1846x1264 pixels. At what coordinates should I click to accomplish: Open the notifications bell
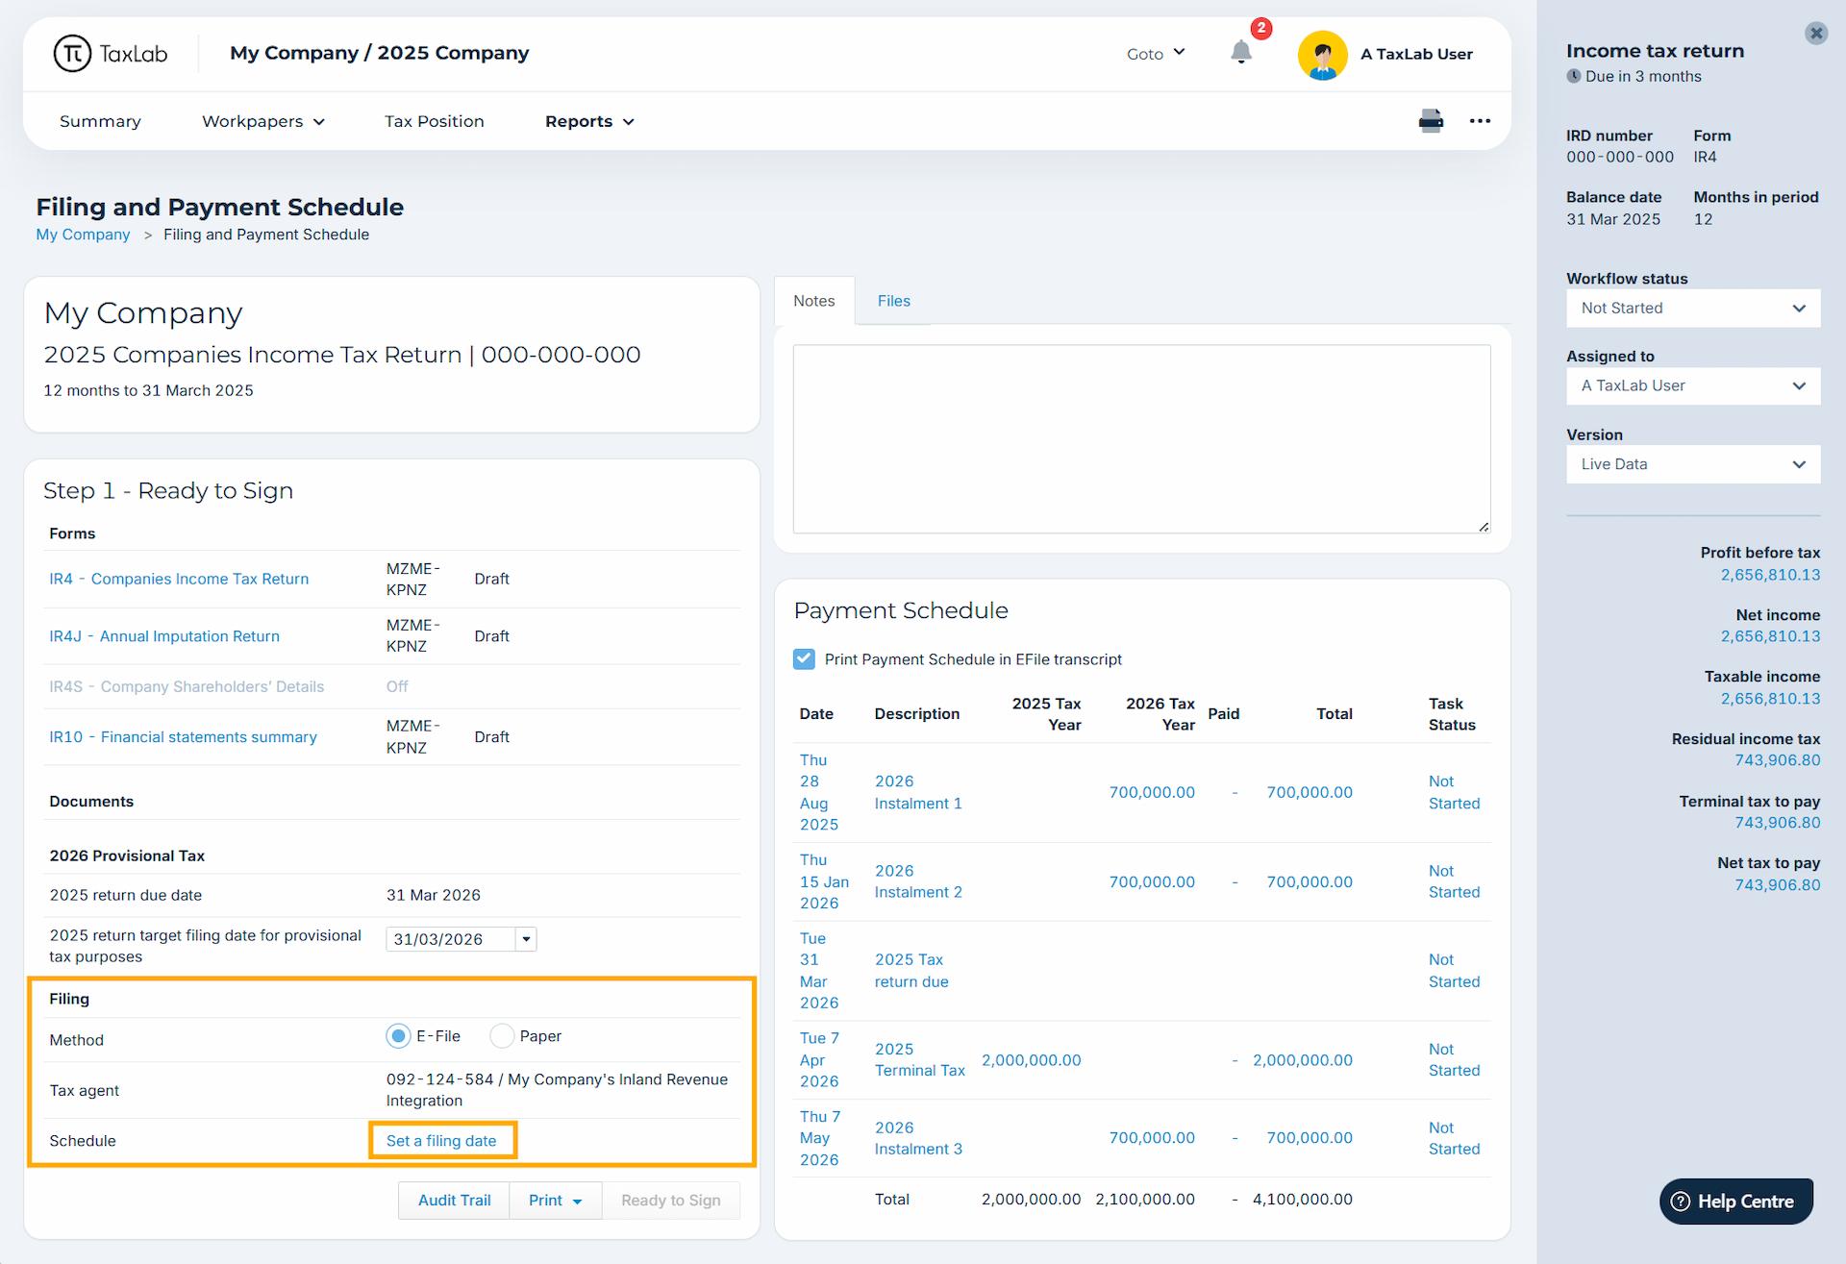pyautogui.click(x=1240, y=53)
